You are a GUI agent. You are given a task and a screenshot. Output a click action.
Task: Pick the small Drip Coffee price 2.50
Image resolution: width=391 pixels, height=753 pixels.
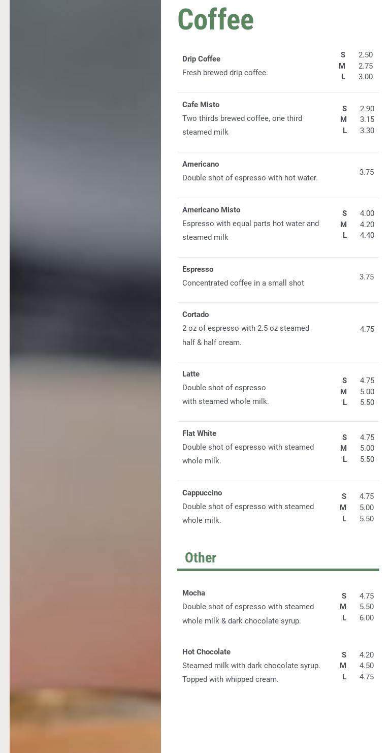365,55
